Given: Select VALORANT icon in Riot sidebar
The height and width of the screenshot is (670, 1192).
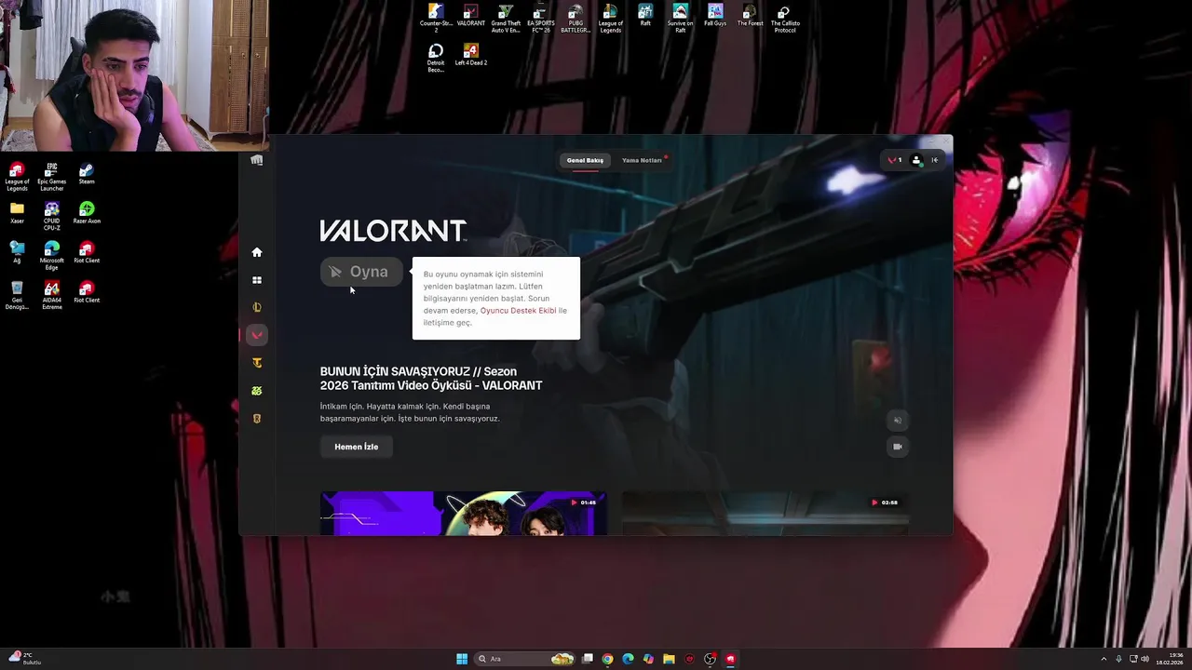Looking at the screenshot, I should [x=257, y=335].
